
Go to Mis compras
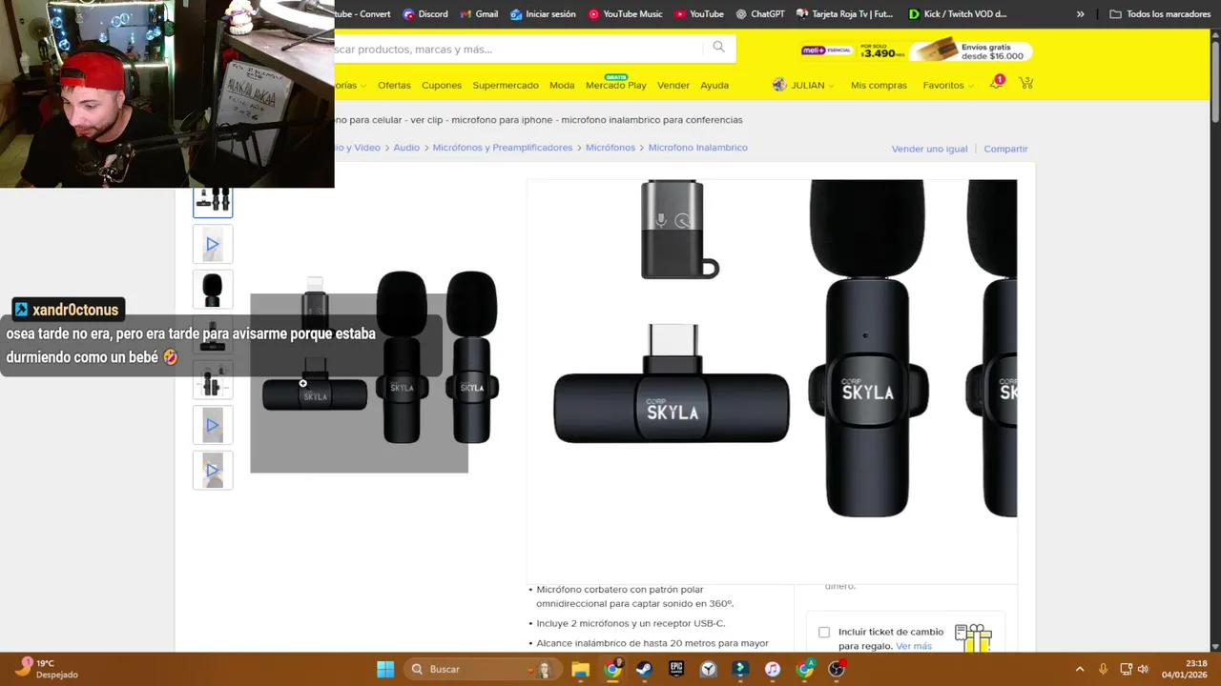click(879, 85)
